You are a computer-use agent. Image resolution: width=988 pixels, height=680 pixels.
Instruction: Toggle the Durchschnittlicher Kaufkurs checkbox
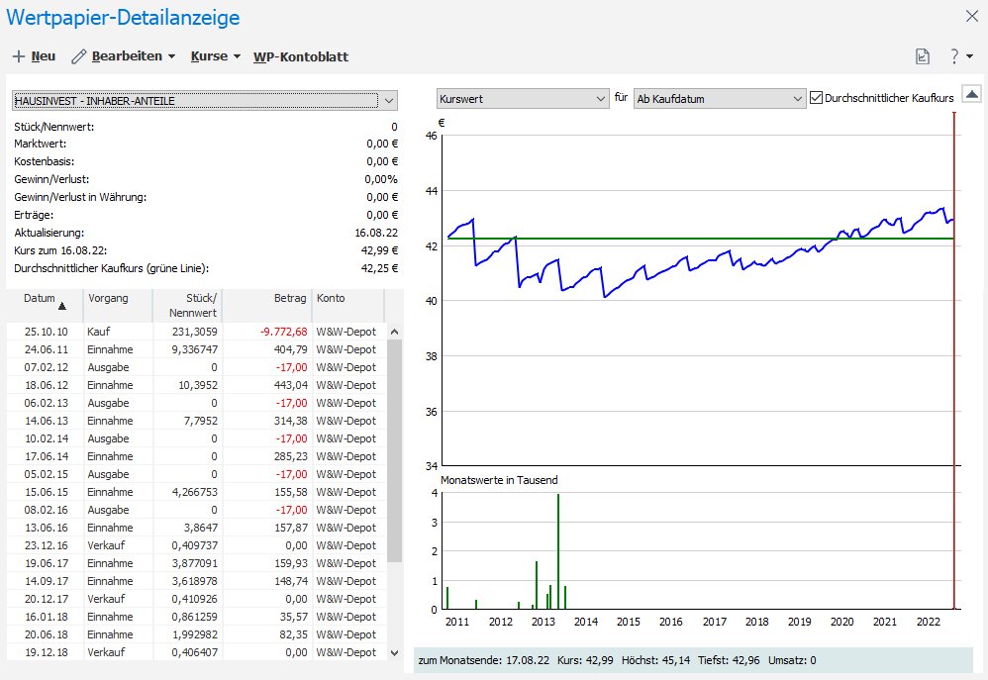click(817, 98)
